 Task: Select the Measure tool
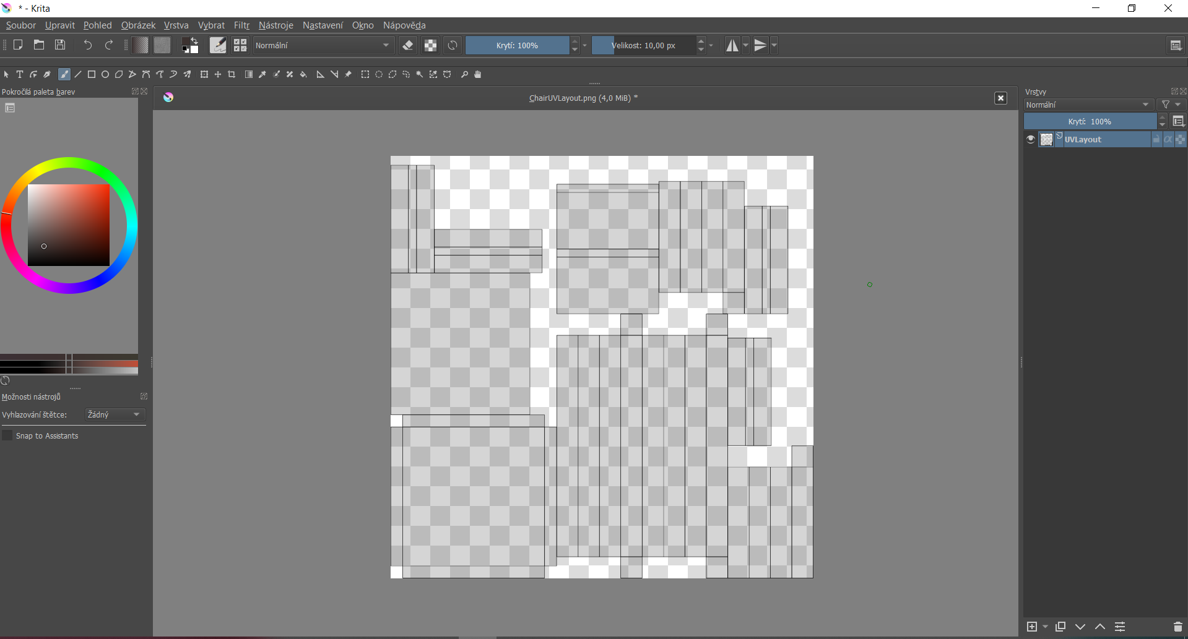[334, 74]
